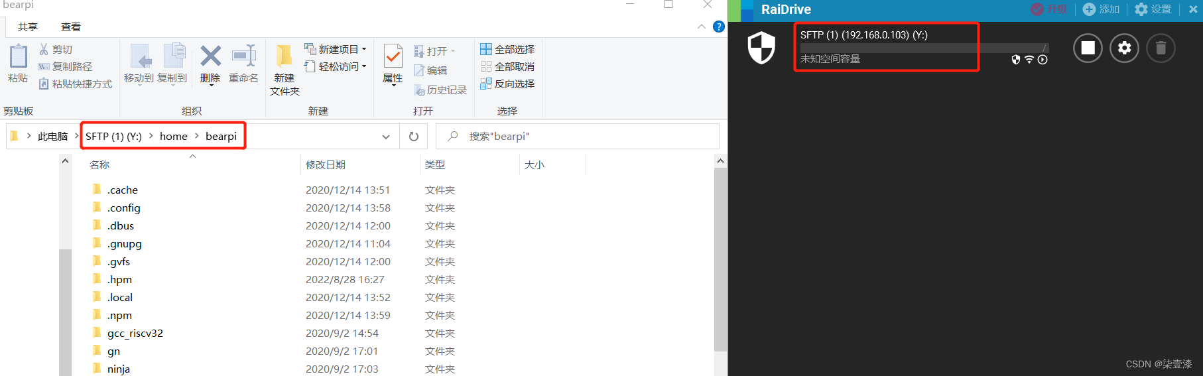
Task: Click Invert selection icon
Action: [x=486, y=84]
